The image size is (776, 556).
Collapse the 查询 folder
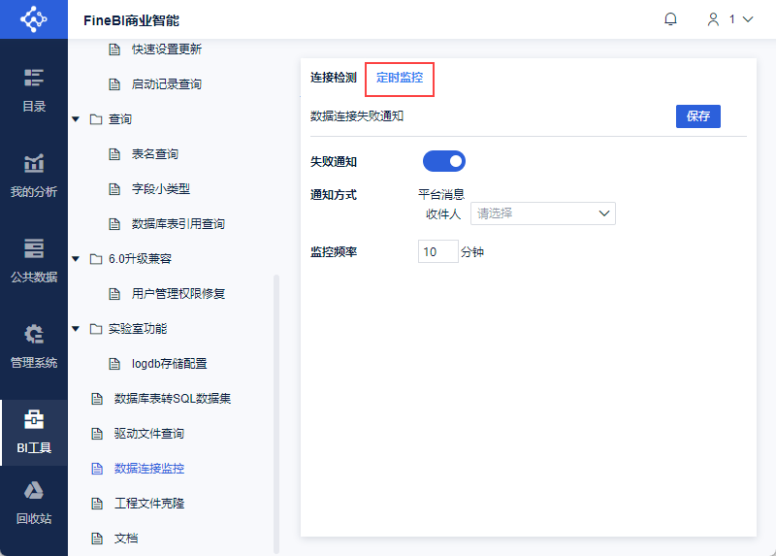point(76,119)
